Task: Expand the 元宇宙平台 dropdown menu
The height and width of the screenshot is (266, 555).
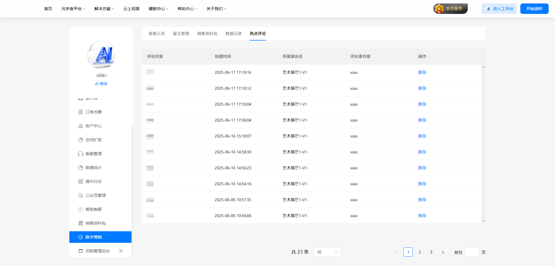Action: 73,9
